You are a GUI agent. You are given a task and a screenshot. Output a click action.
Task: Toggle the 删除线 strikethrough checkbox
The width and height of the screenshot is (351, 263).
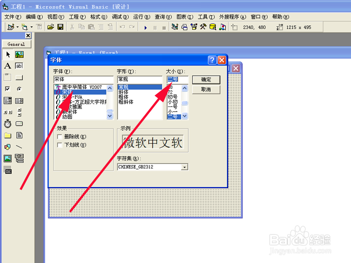pos(60,137)
